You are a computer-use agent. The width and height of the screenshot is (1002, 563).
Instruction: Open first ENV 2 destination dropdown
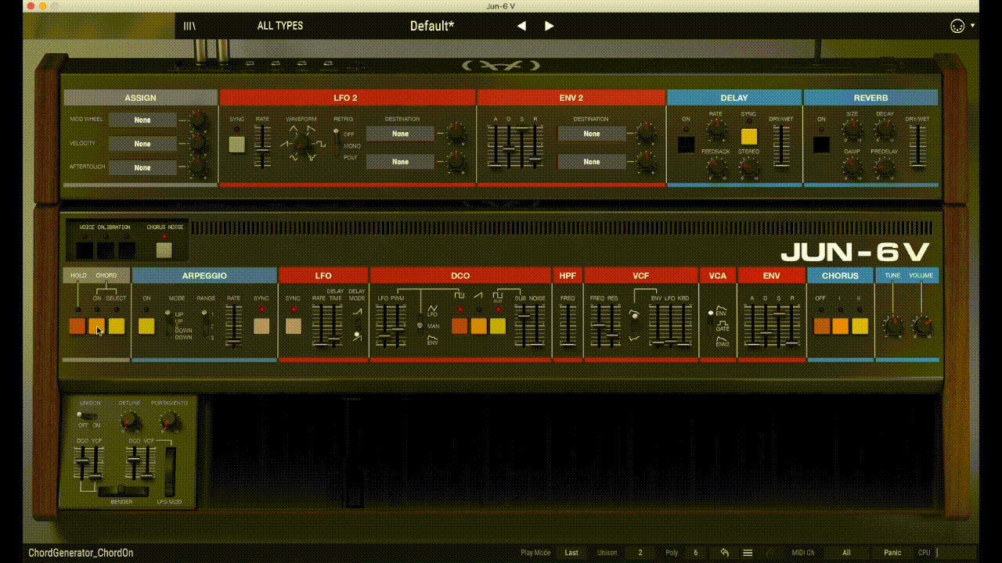pyautogui.click(x=591, y=134)
